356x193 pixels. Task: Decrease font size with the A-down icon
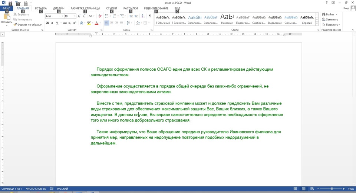pos(84,16)
